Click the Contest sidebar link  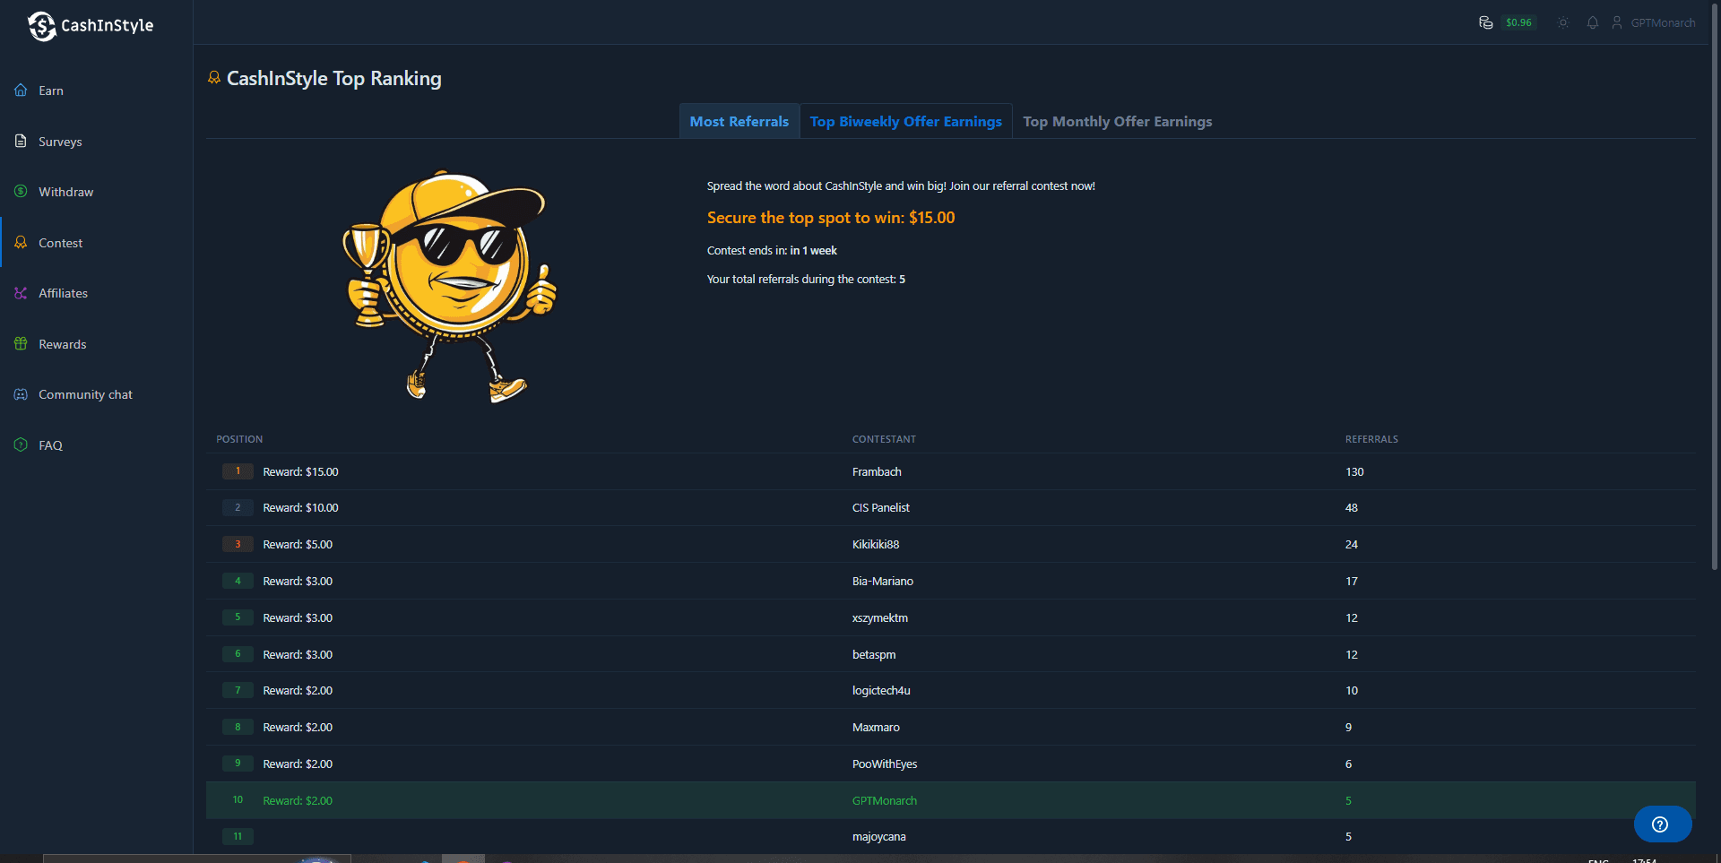click(60, 243)
